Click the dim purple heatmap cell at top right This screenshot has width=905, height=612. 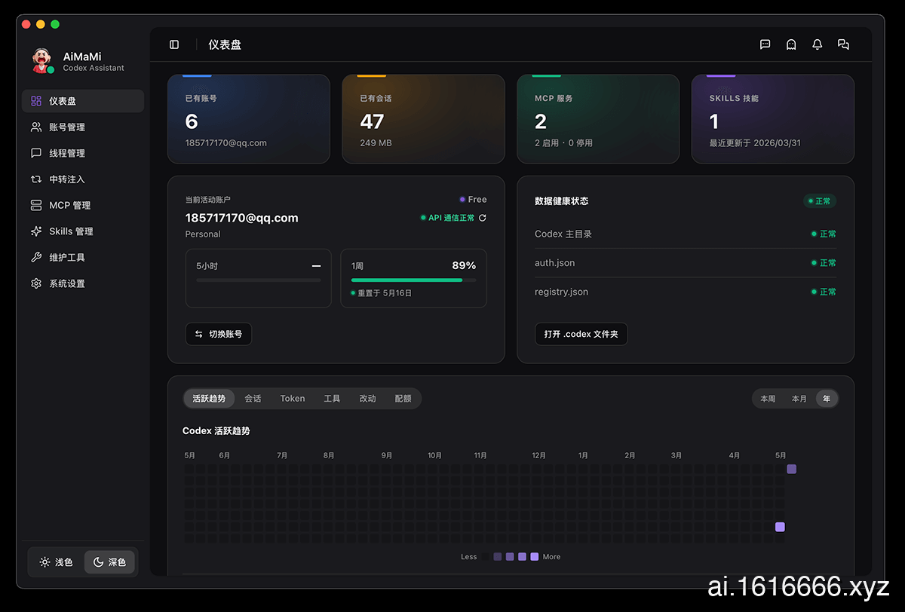[x=792, y=469]
